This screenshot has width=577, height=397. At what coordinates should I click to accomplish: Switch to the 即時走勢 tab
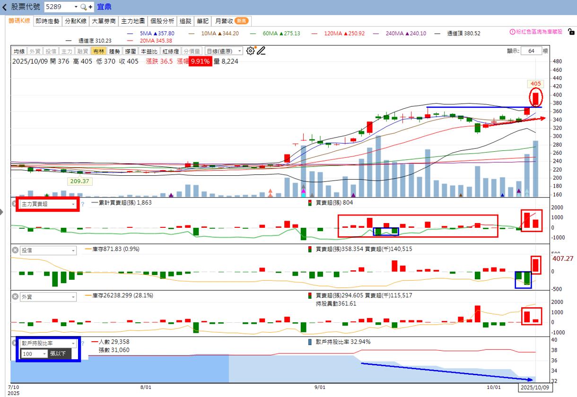(x=48, y=21)
